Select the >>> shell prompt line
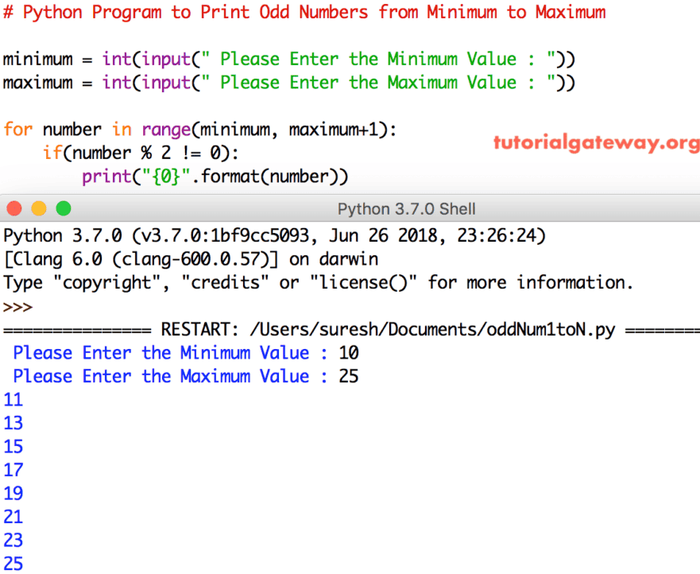Image resolution: width=700 pixels, height=574 pixels. [17, 307]
